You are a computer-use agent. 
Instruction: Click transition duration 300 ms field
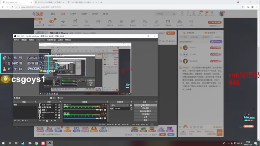[122, 109]
